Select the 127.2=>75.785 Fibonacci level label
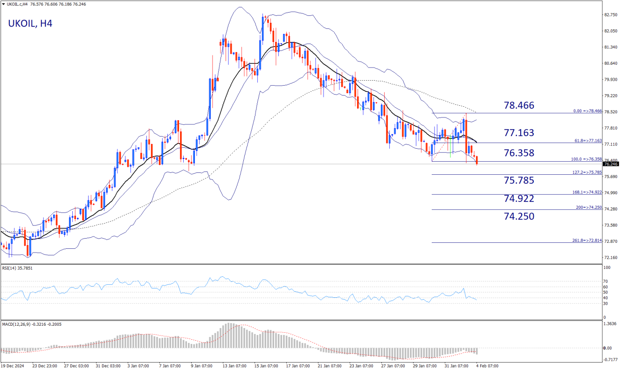 587,172
